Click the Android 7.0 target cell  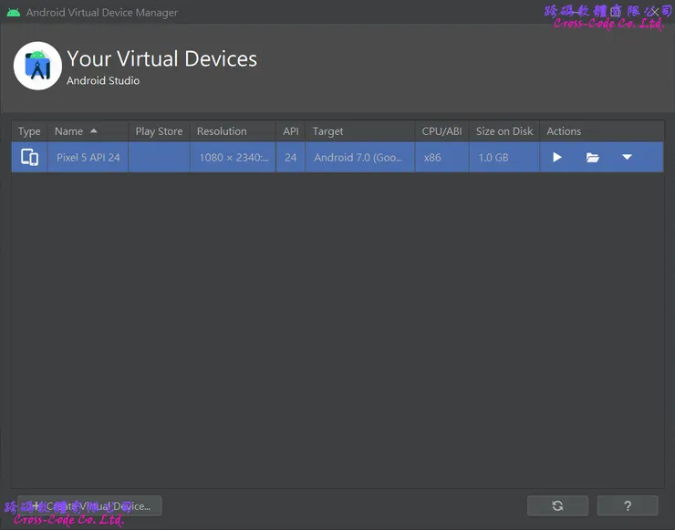pos(358,158)
